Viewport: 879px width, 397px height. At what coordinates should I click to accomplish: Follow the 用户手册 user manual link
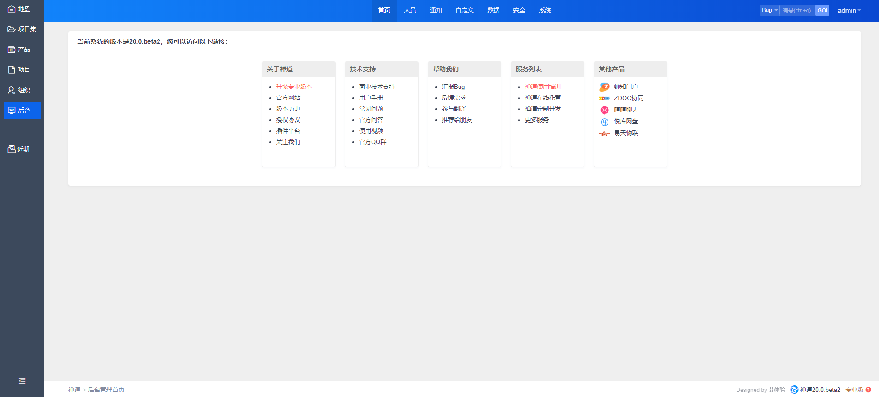(371, 98)
